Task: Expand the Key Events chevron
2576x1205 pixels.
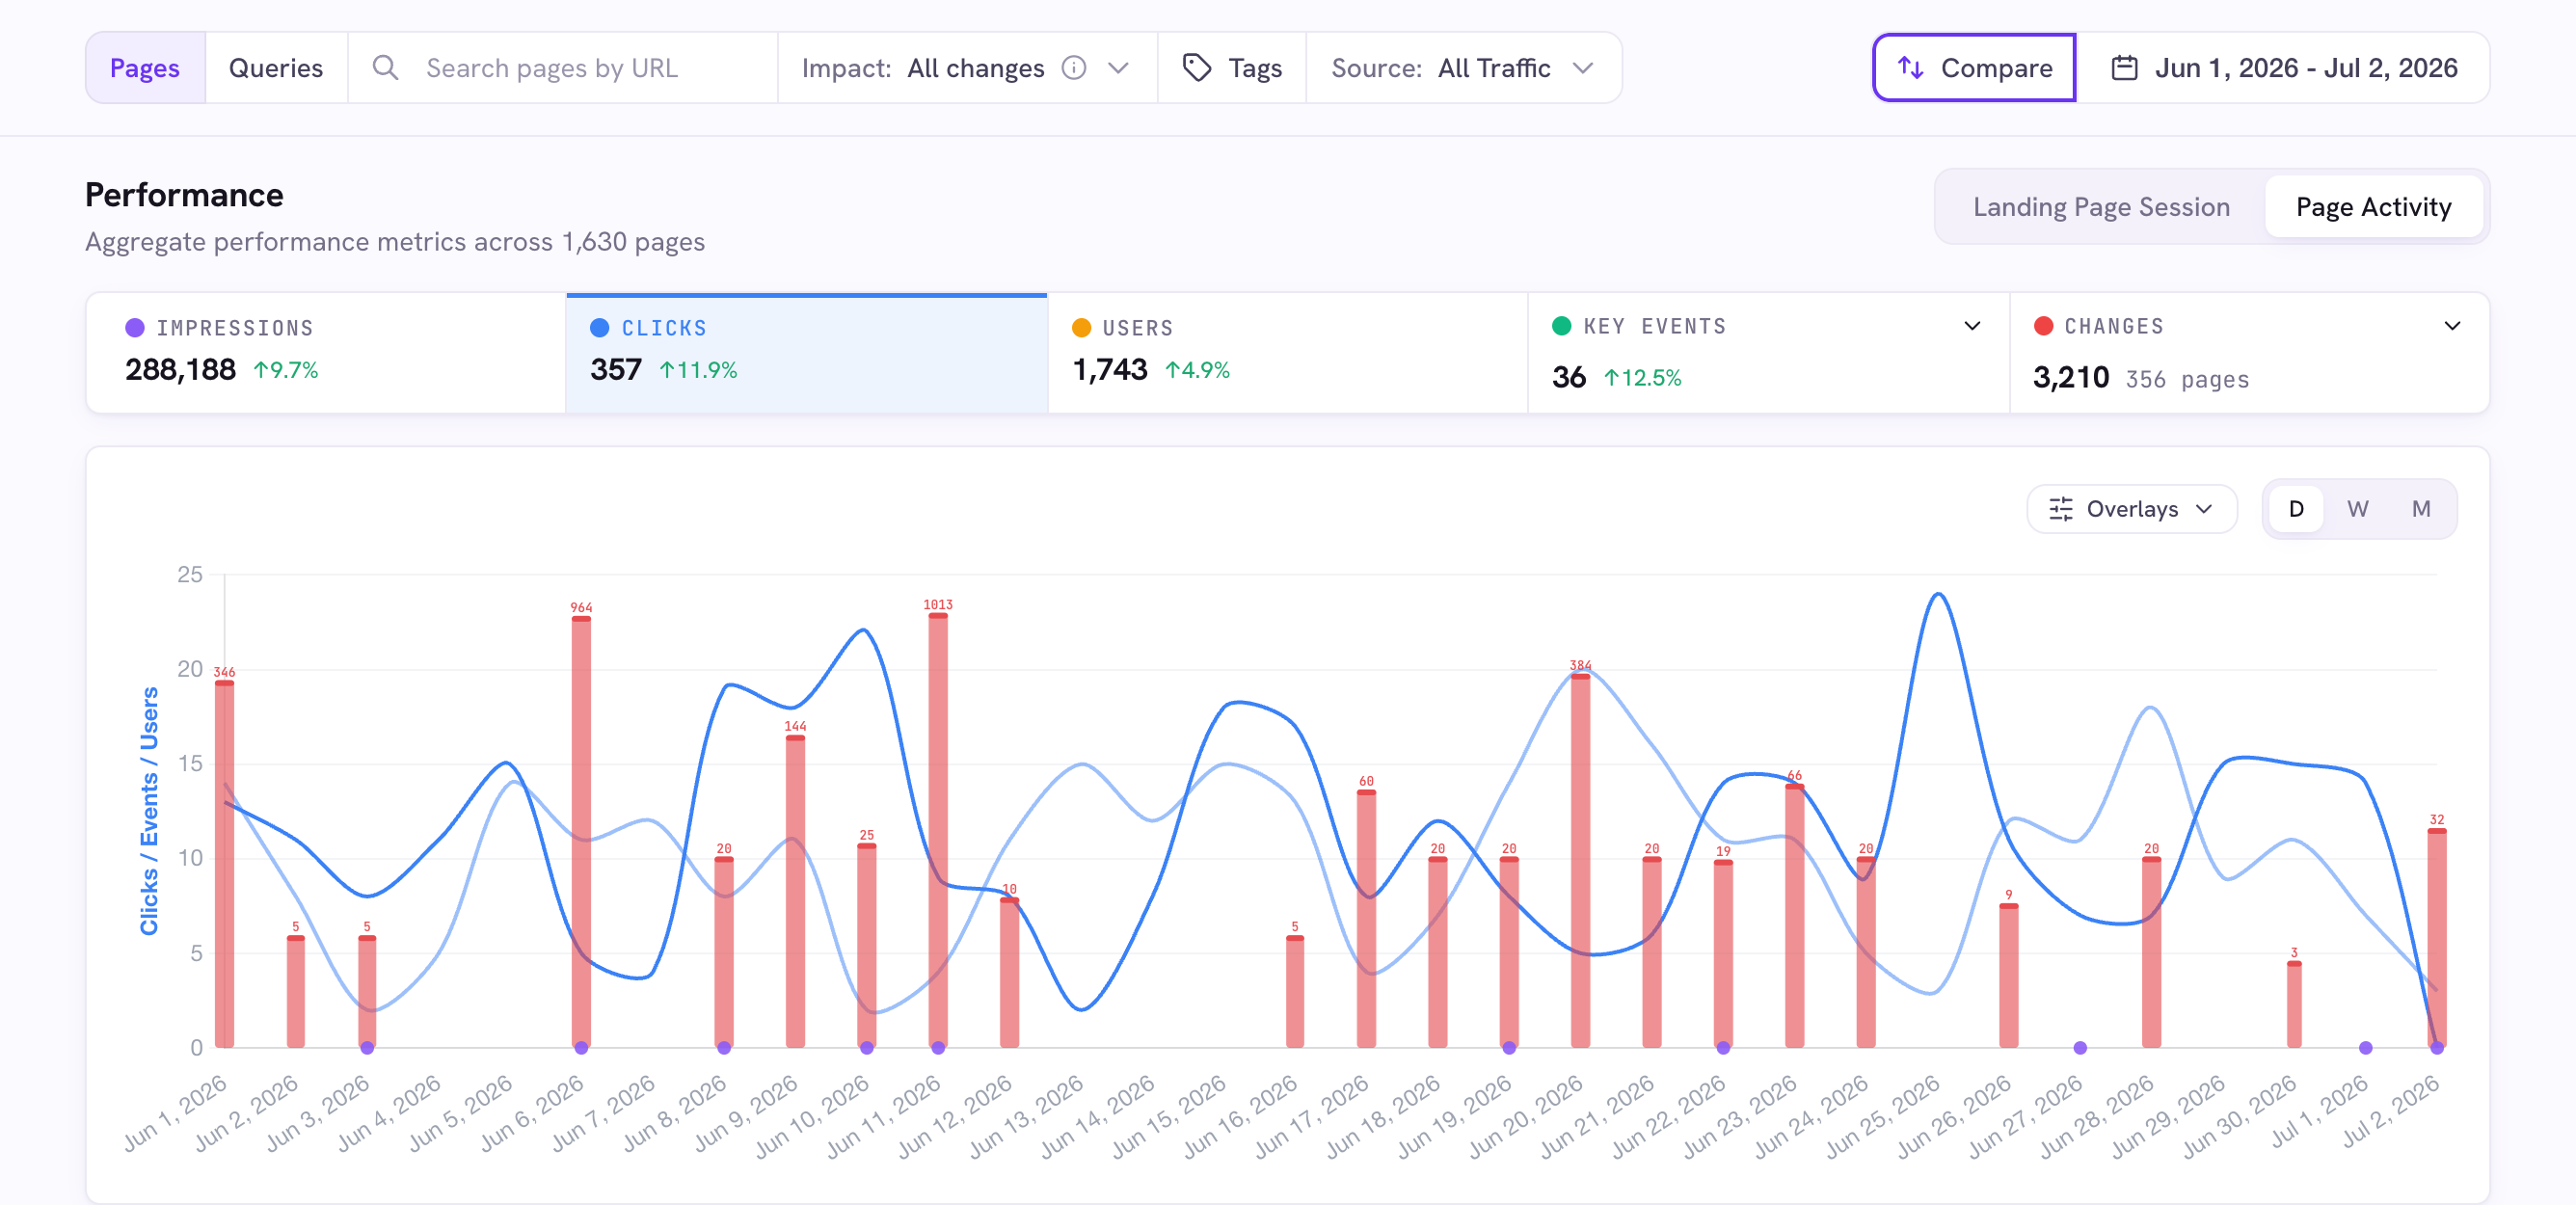Action: 1972,326
